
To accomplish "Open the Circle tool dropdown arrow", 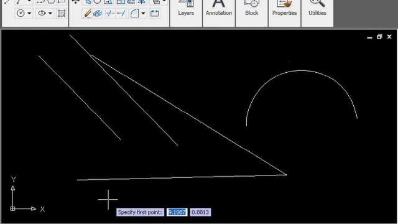I will click(x=29, y=13).
